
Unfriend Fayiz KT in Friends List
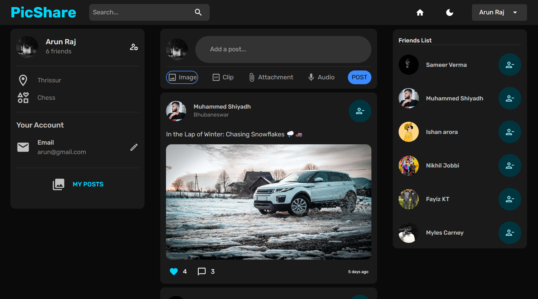510,199
